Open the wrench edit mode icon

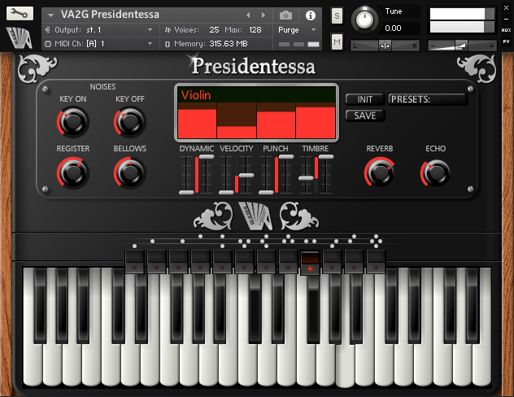click(19, 14)
